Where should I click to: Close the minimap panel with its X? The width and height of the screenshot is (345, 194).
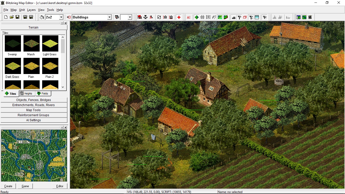[65, 128]
